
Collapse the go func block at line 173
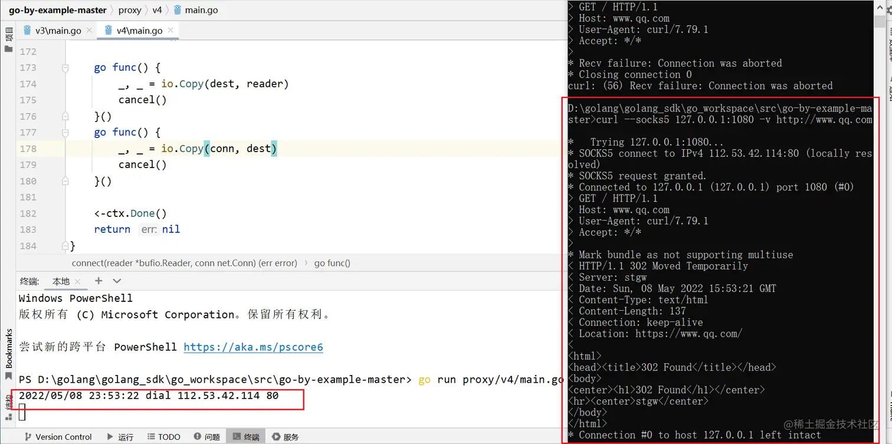[x=65, y=68]
